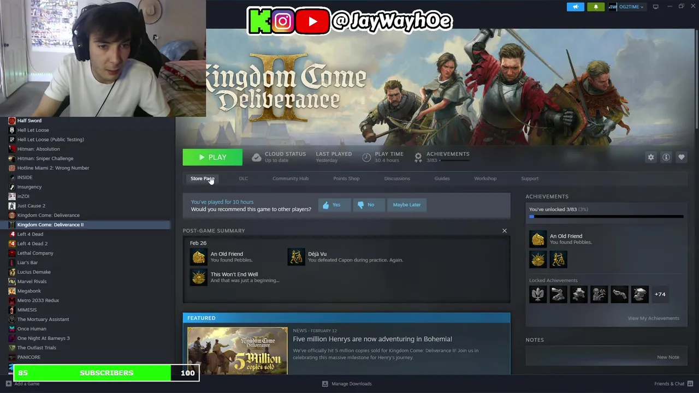
Task: Click +74 more locked achievements
Action: pyautogui.click(x=660, y=294)
